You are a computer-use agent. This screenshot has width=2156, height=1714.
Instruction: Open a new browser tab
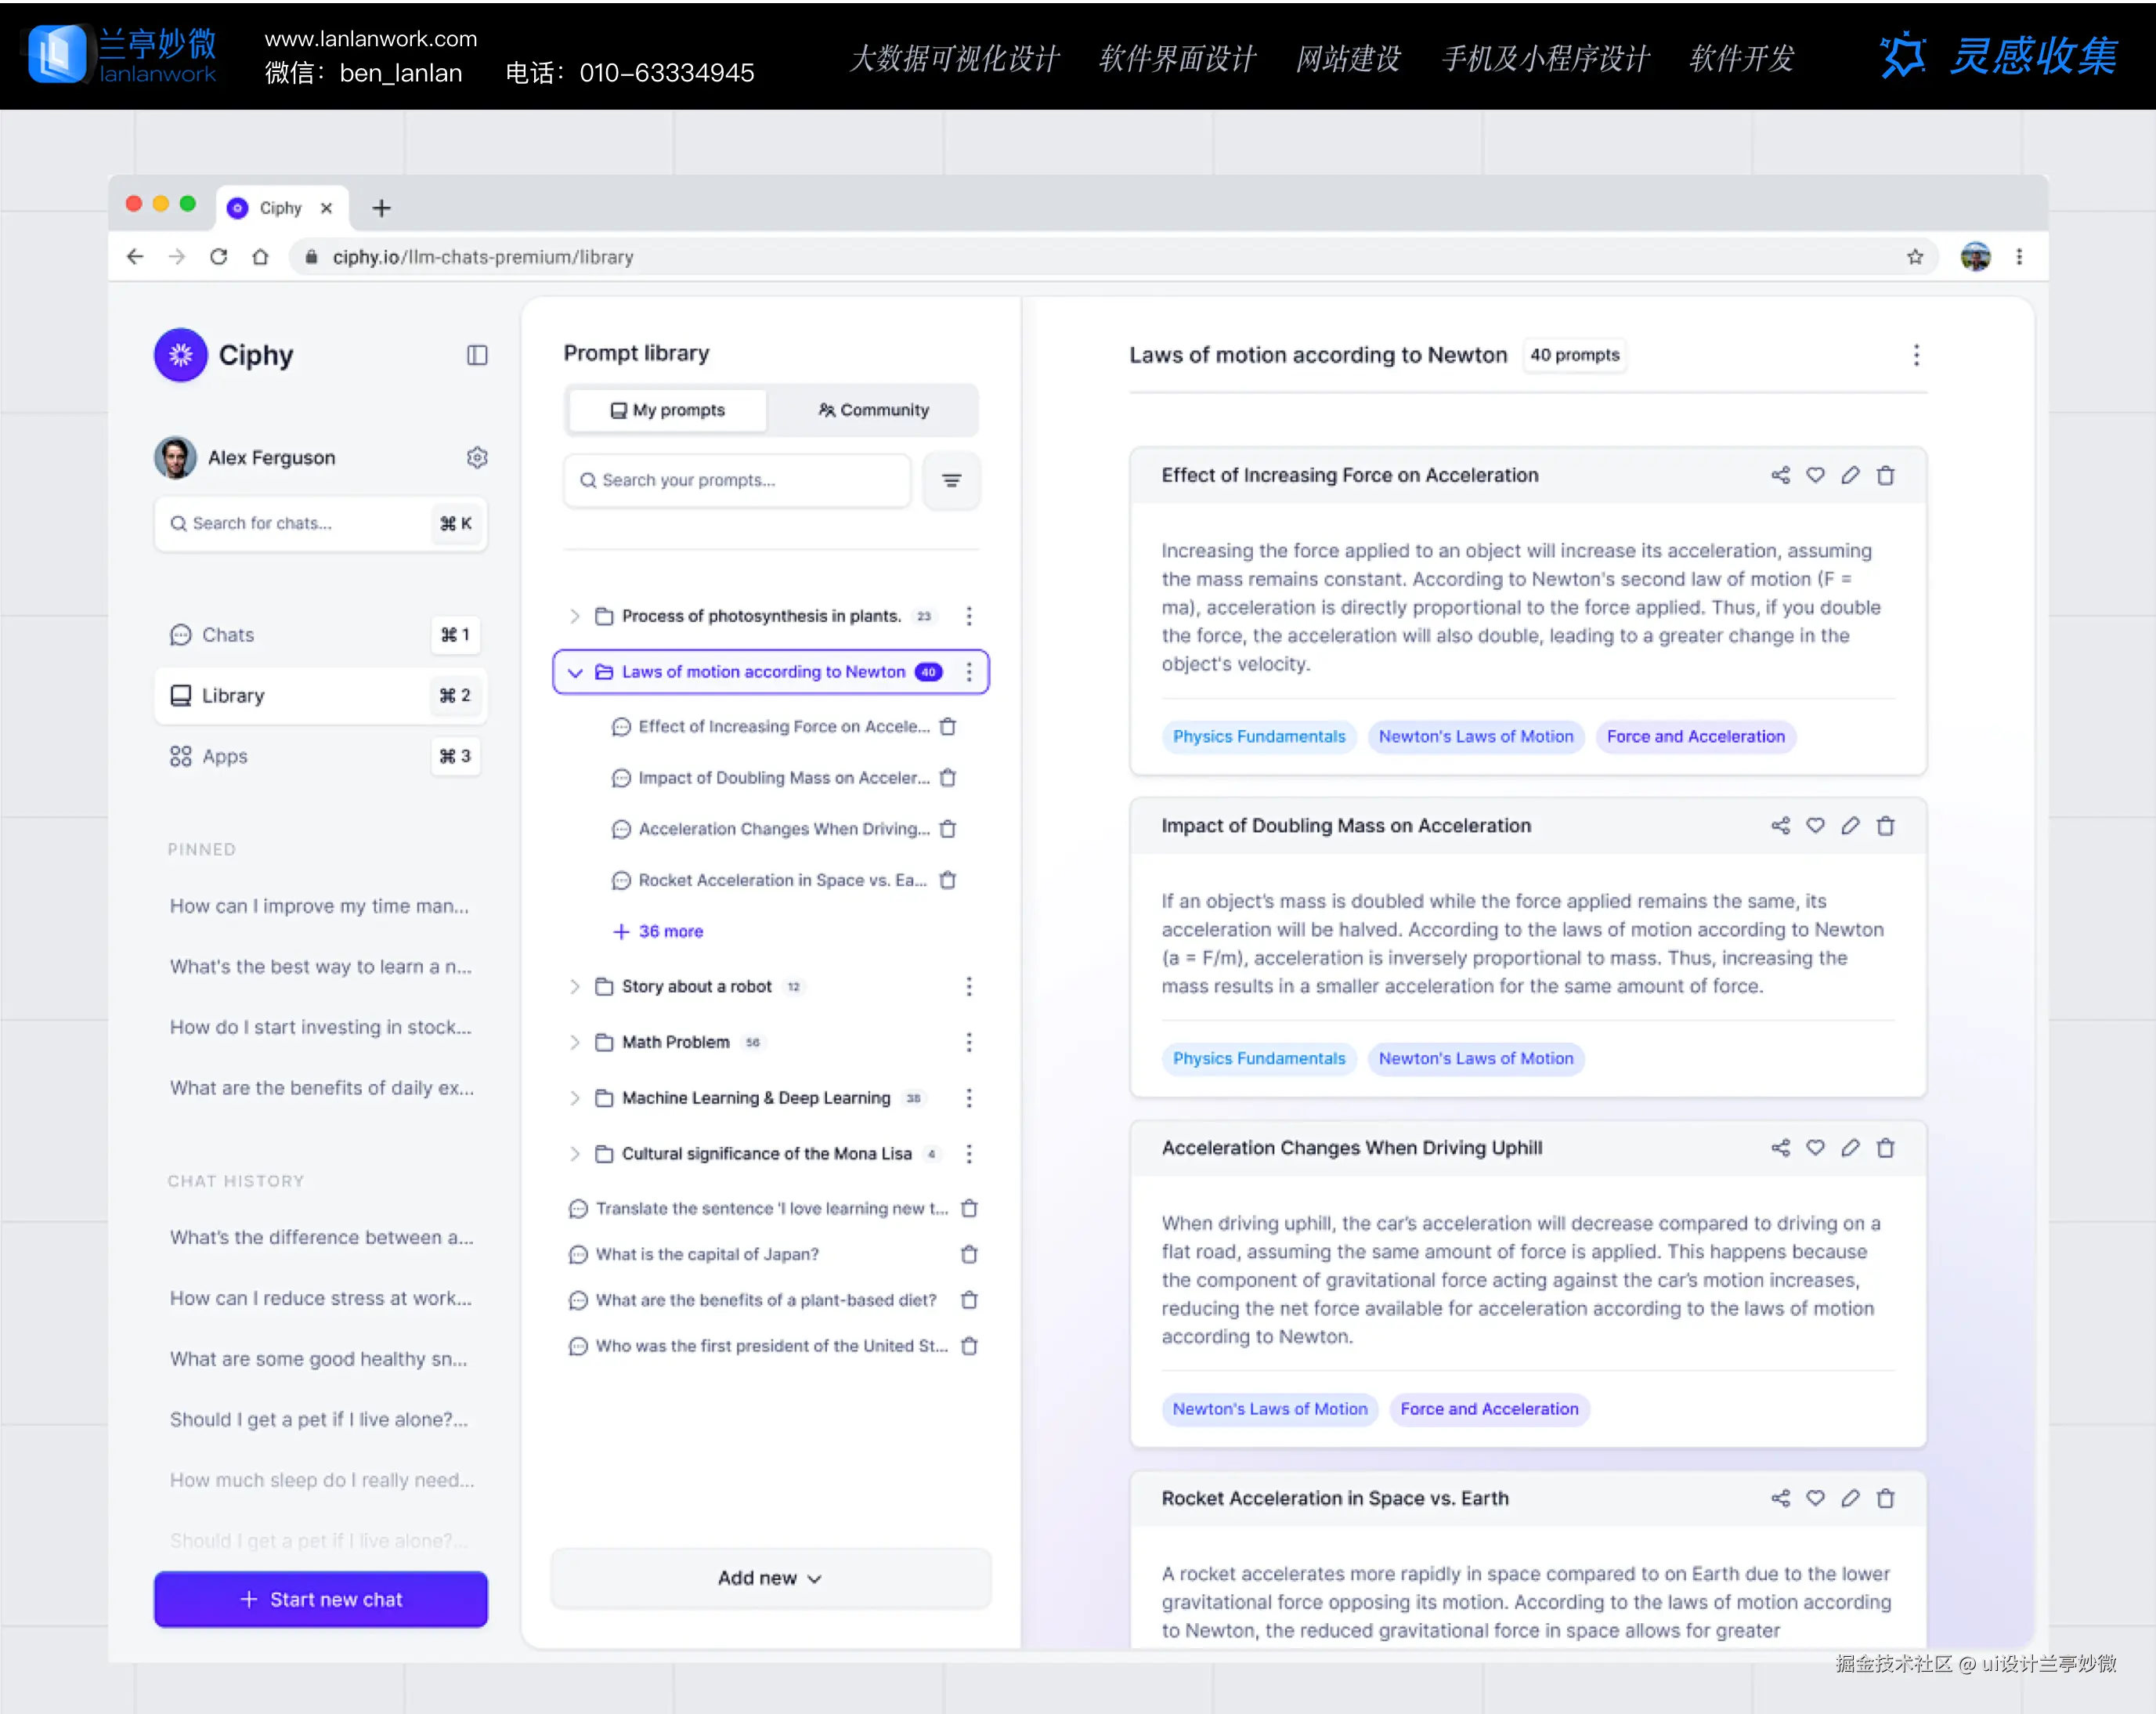(381, 208)
